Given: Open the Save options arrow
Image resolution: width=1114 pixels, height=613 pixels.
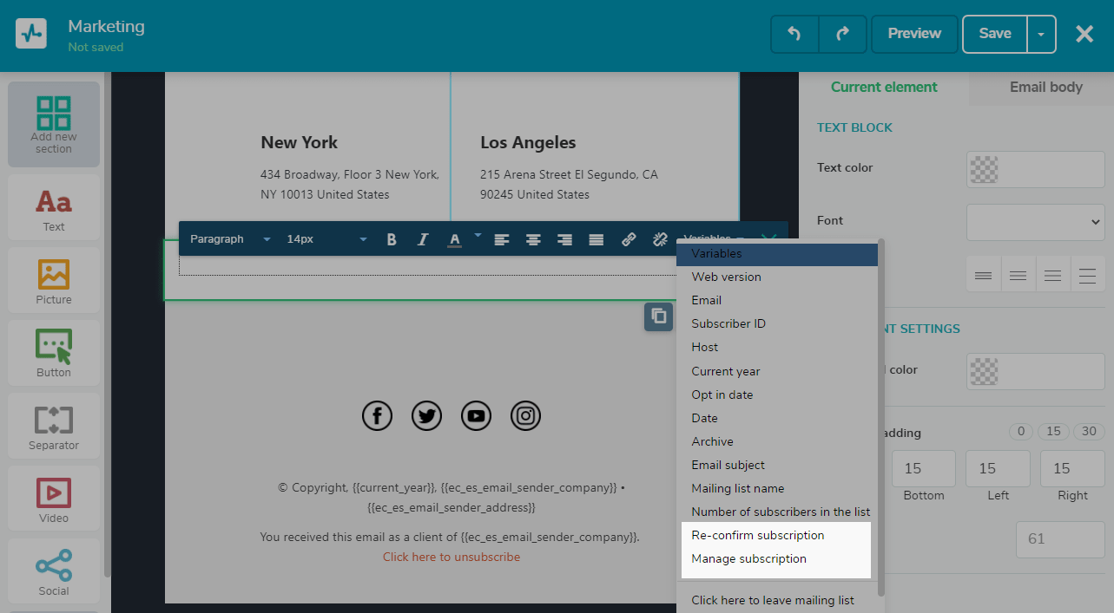Looking at the screenshot, I should pos(1041,35).
